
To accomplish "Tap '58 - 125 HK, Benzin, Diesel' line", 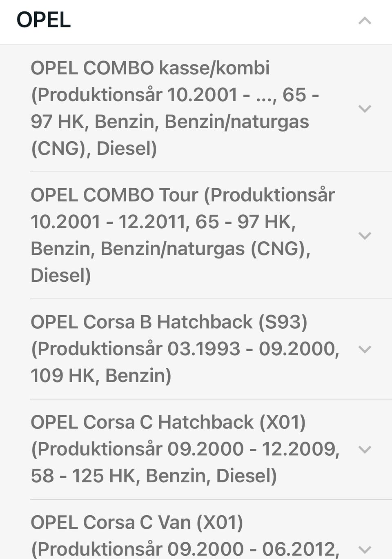I will coord(154,476).
